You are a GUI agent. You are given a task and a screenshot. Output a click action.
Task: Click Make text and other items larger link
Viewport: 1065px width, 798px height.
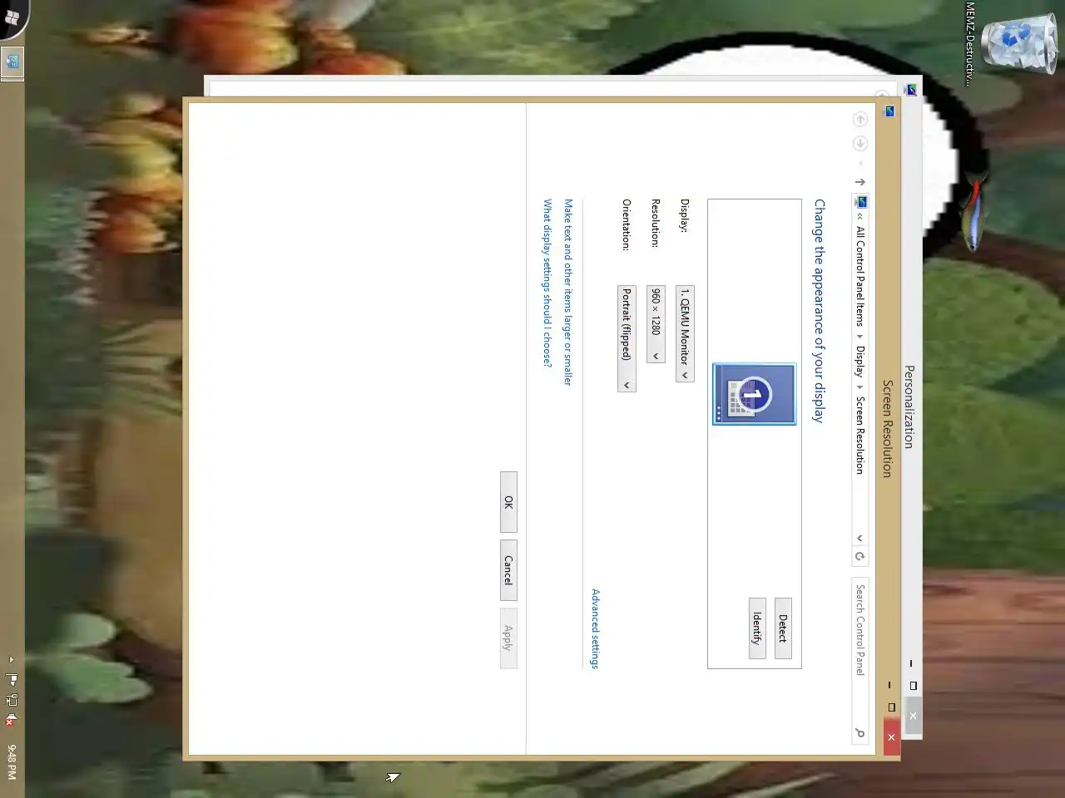568,292
